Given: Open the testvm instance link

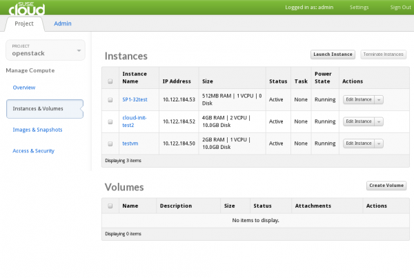Looking at the screenshot, I should point(130,143).
